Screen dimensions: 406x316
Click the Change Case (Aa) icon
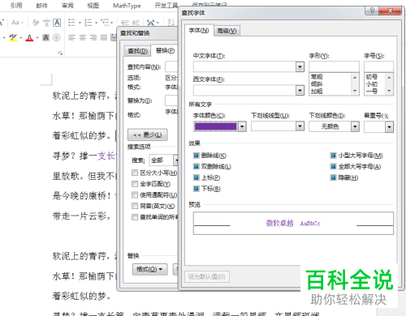point(15,23)
